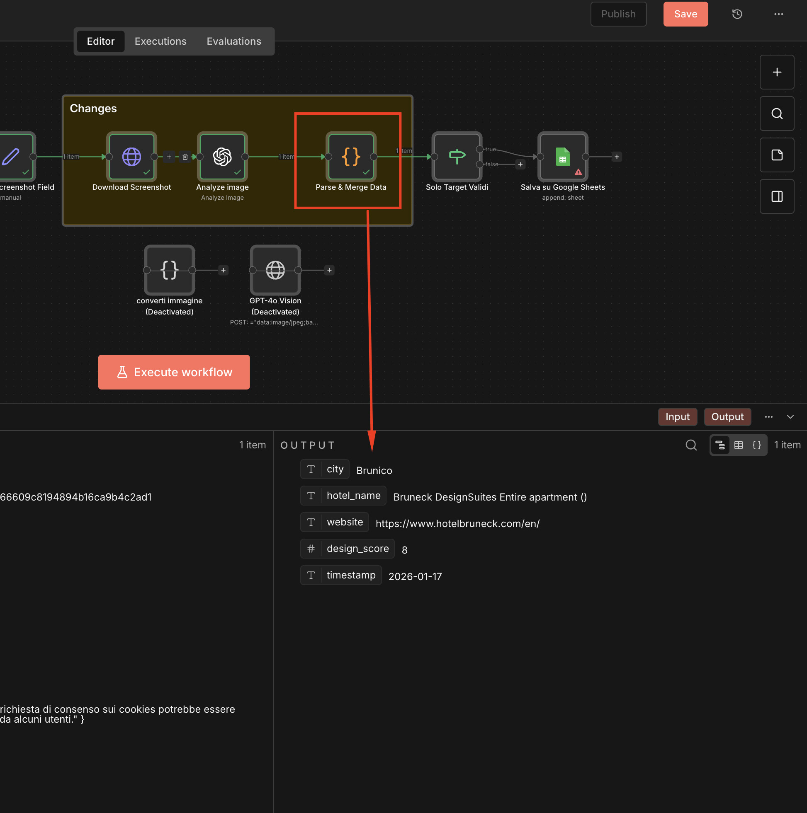Switch to the Evaluations tab
This screenshot has height=813, width=807.
pos(234,41)
